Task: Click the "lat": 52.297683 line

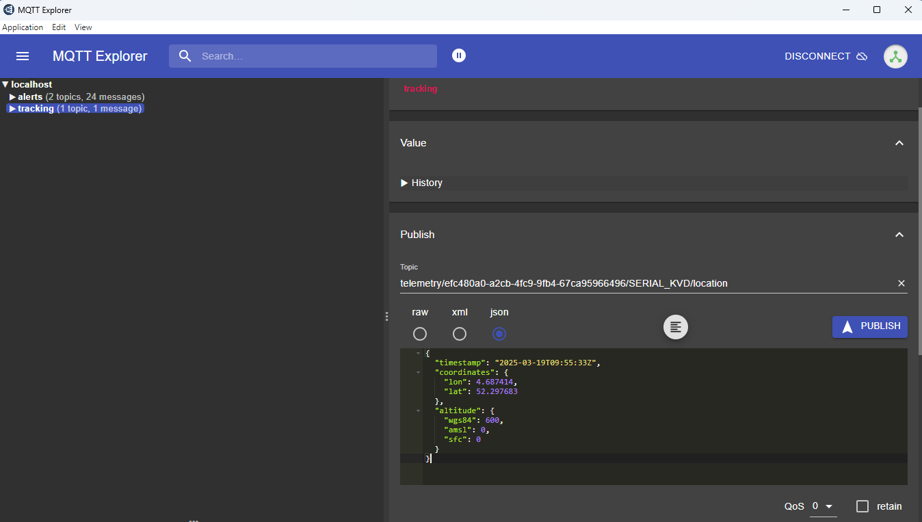Action: point(481,391)
